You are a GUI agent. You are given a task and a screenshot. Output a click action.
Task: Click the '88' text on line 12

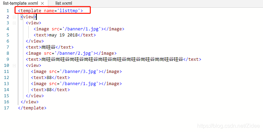coord(49,78)
